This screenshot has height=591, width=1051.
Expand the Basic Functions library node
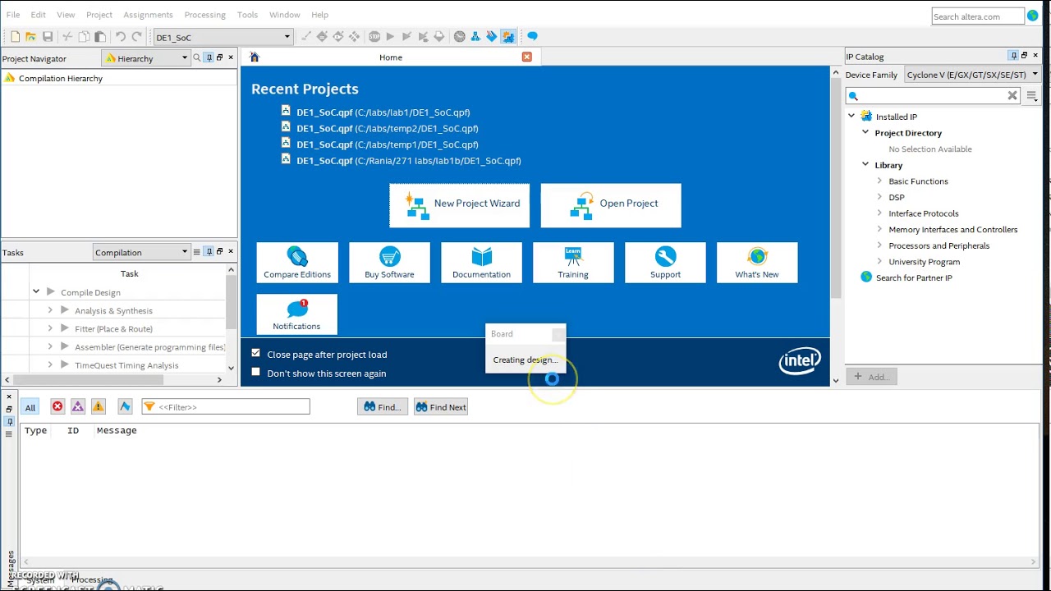point(879,181)
